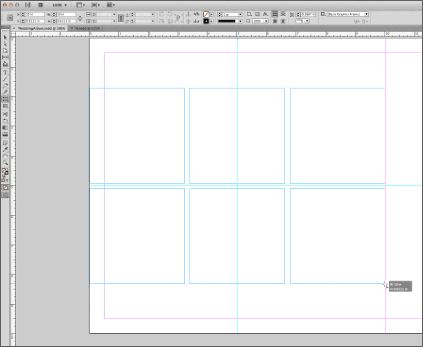Screen dimensions: 423x347
Task: Open the zoom level dropdown
Action: point(60,5)
